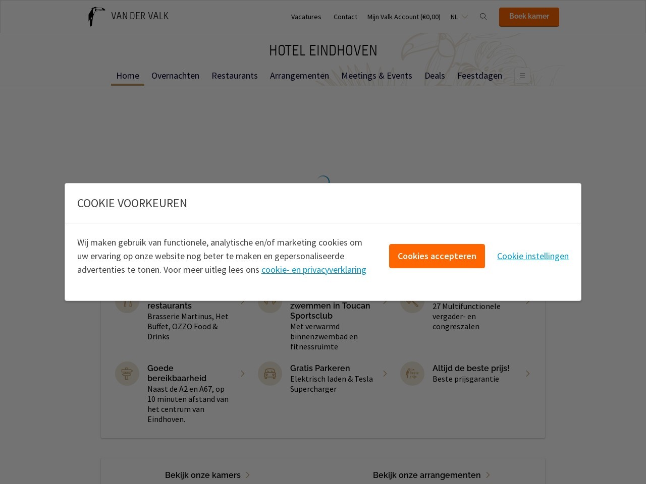The image size is (646, 484).
Task: Select the Meetings & Events tab
Action: (x=376, y=76)
